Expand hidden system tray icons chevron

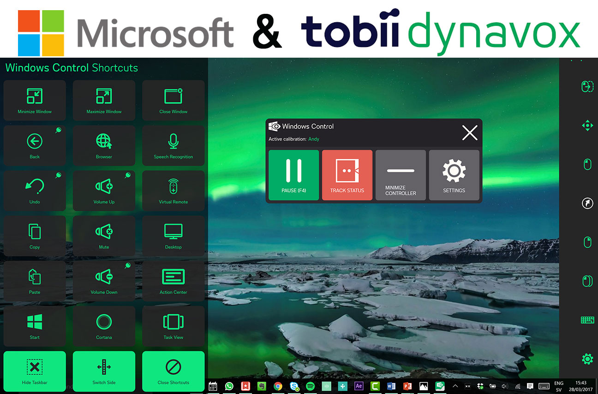point(455,386)
